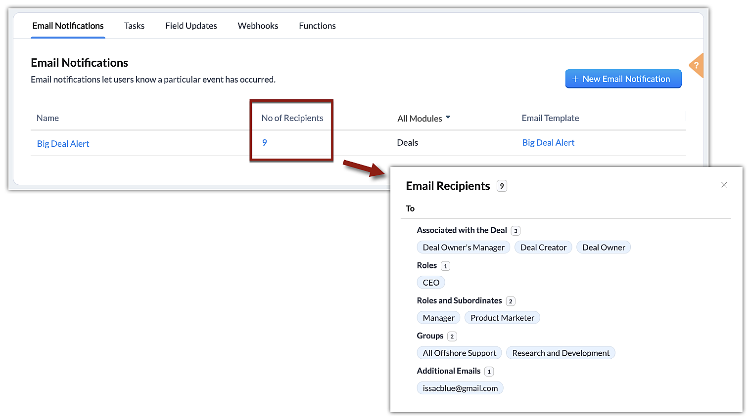Open the Big Deal Alert notification name link
750x420 pixels.
tap(63, 144)
